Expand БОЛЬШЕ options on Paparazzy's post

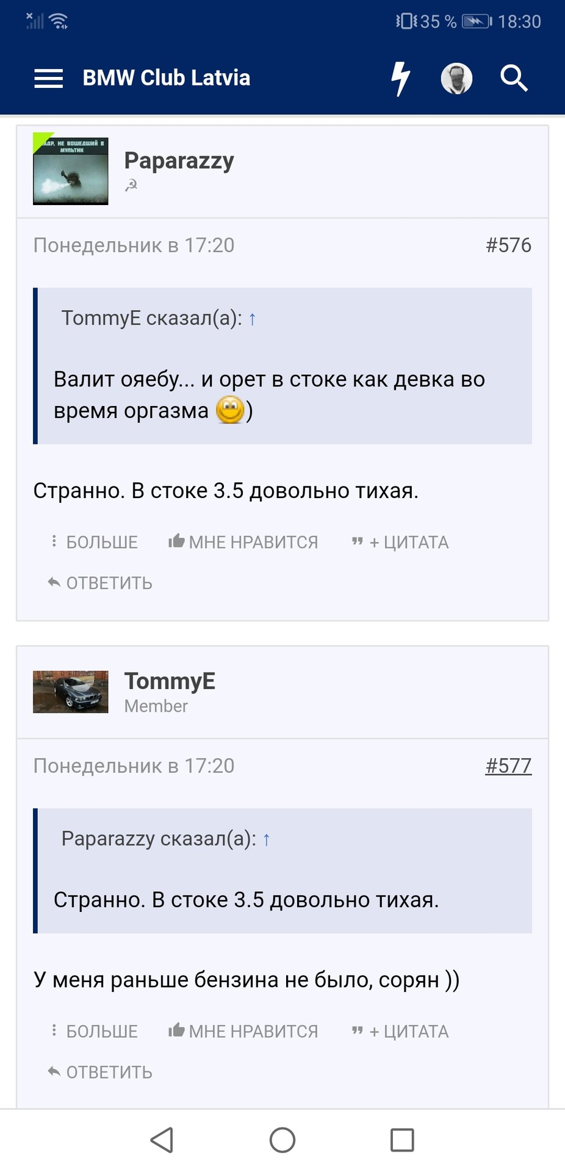pyautogui.click(x=94, y=542)
